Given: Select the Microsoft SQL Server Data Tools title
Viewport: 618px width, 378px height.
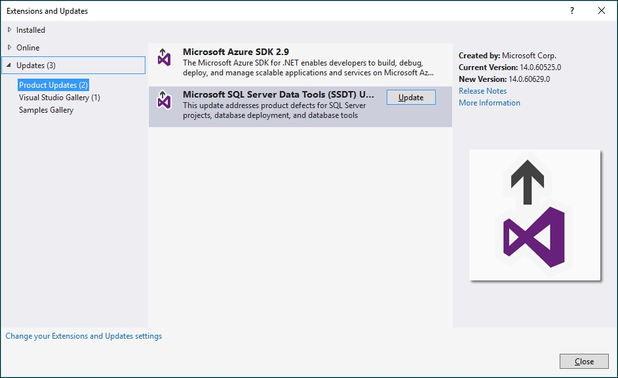Looking at the screenshot, I should pos(279,94).
